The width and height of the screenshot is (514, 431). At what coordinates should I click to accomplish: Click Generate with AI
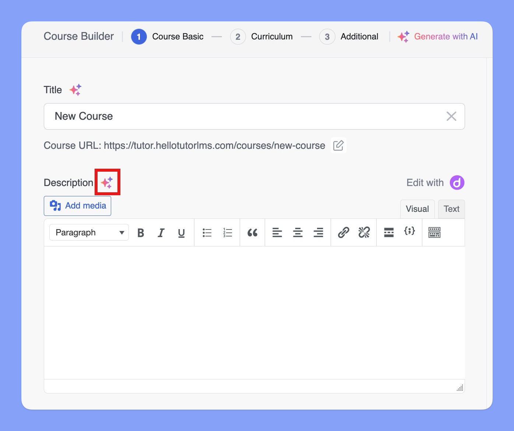click(x=437, y=36)
